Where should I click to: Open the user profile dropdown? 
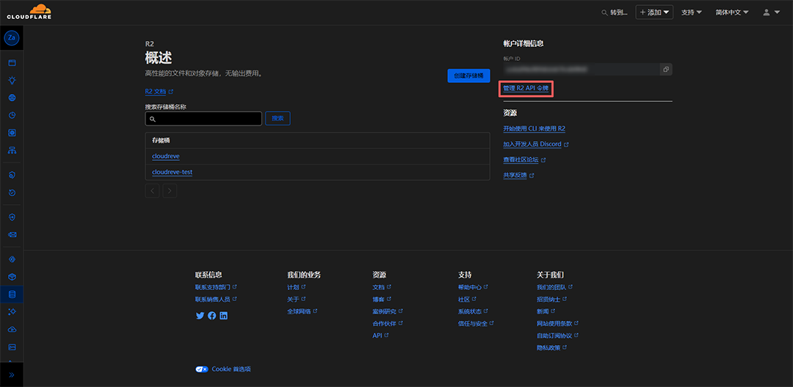(771, 12)
